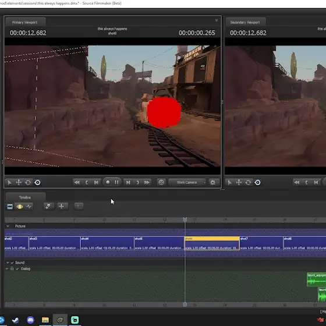Choose the screen manipulator tool in Primary Viewport
The image size is (326, 326).
pos(38,183)
